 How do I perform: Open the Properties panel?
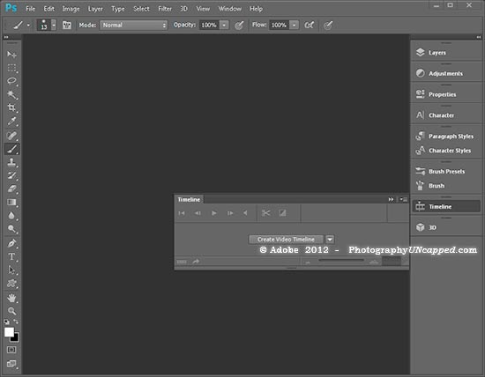446,94
